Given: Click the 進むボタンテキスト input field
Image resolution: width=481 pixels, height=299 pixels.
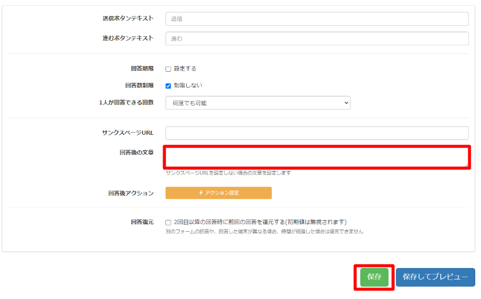Looking at the screenshot, I should (317, 38).
